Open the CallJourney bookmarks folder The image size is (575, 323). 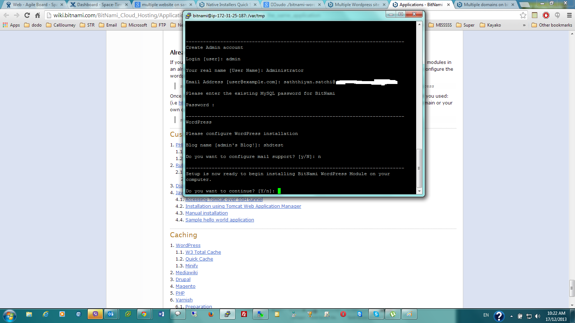tap(61, 25)
